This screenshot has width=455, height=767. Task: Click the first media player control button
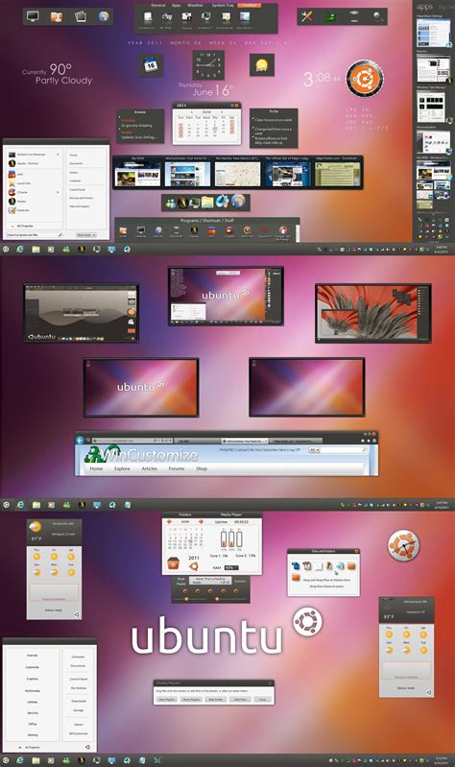(185, 591)
